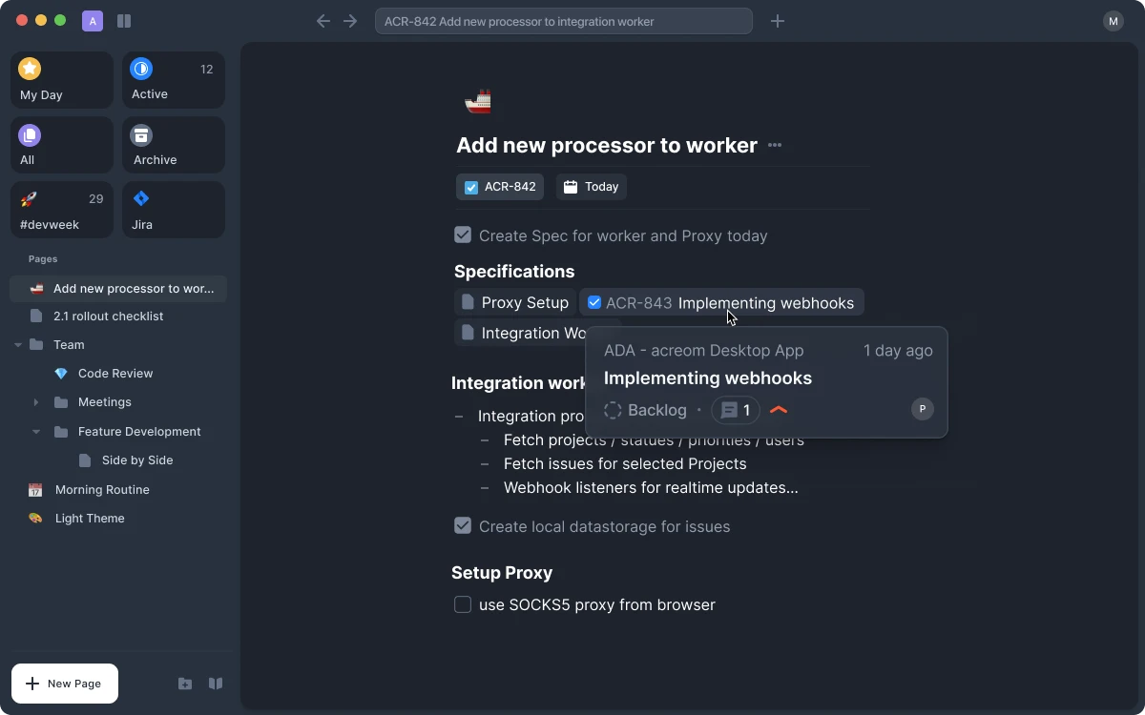Click the New Page button
The image size is (1145, 715).
tap(64, 684)
